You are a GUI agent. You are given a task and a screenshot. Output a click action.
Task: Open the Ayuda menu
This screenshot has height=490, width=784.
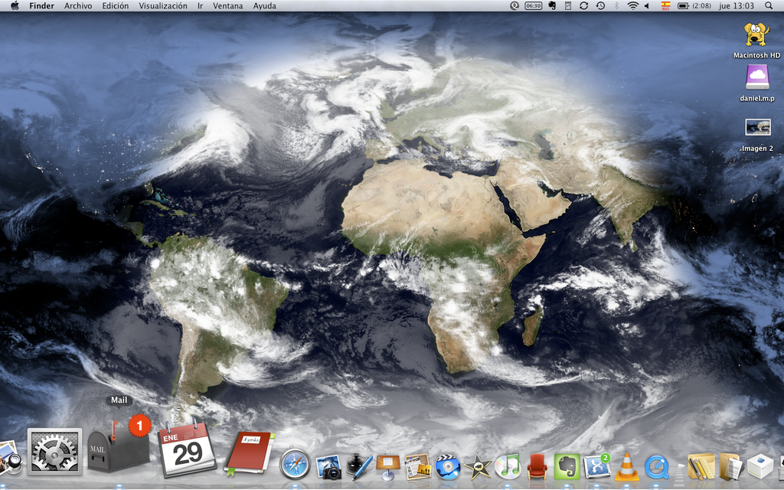click(x=264, y=6)
